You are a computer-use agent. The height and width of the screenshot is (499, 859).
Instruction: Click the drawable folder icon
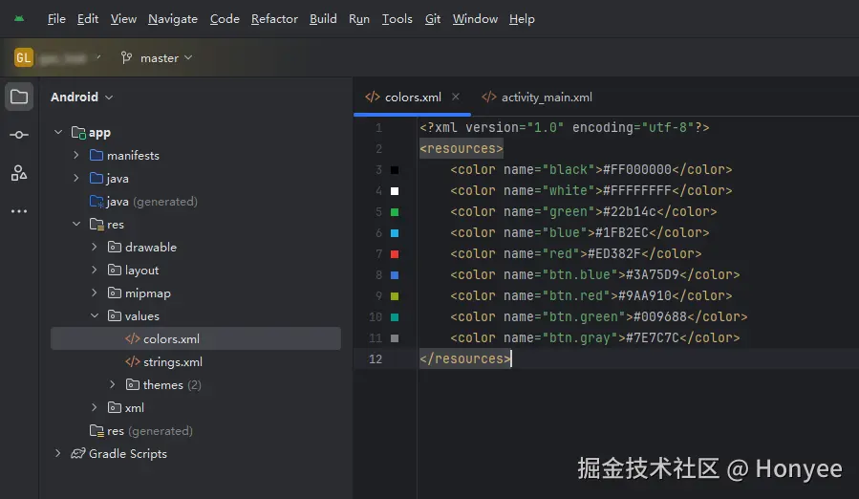click(x=115, y=247)
